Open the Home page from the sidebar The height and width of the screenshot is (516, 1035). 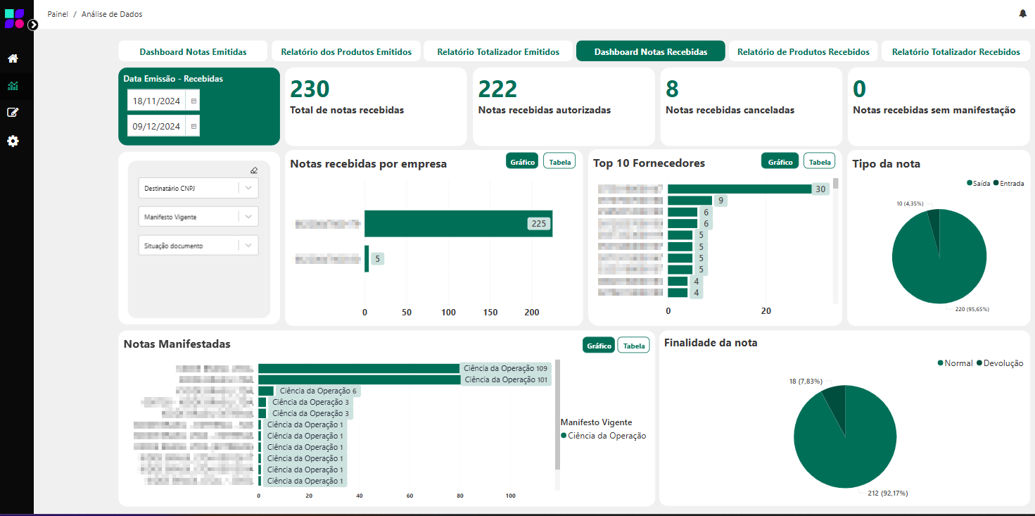[13, 58]
